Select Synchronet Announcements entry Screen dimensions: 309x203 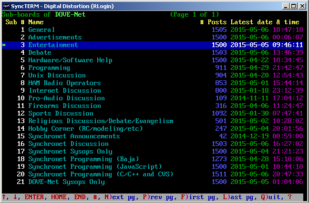pos(74,136)
